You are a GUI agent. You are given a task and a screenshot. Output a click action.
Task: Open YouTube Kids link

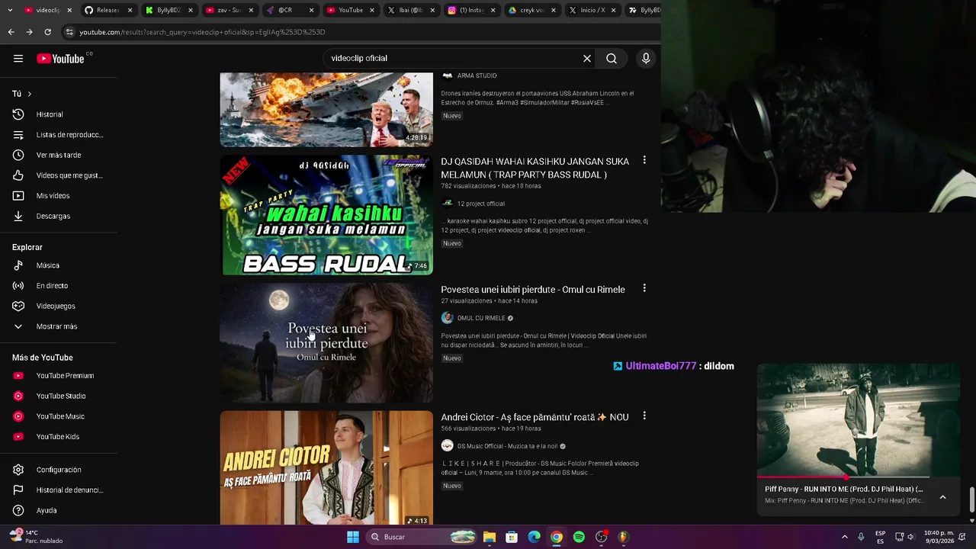point(59,437)
